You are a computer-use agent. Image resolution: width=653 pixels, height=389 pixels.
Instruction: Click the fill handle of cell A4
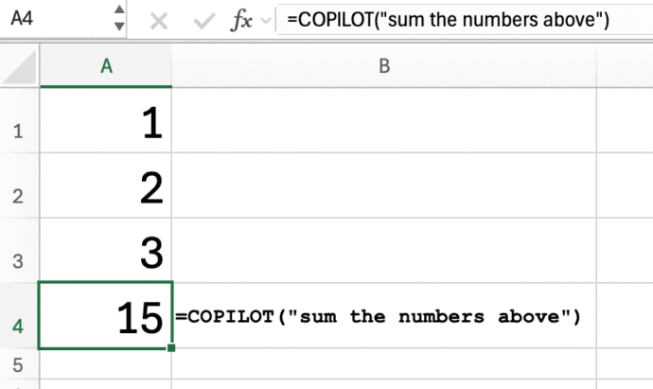171,347
